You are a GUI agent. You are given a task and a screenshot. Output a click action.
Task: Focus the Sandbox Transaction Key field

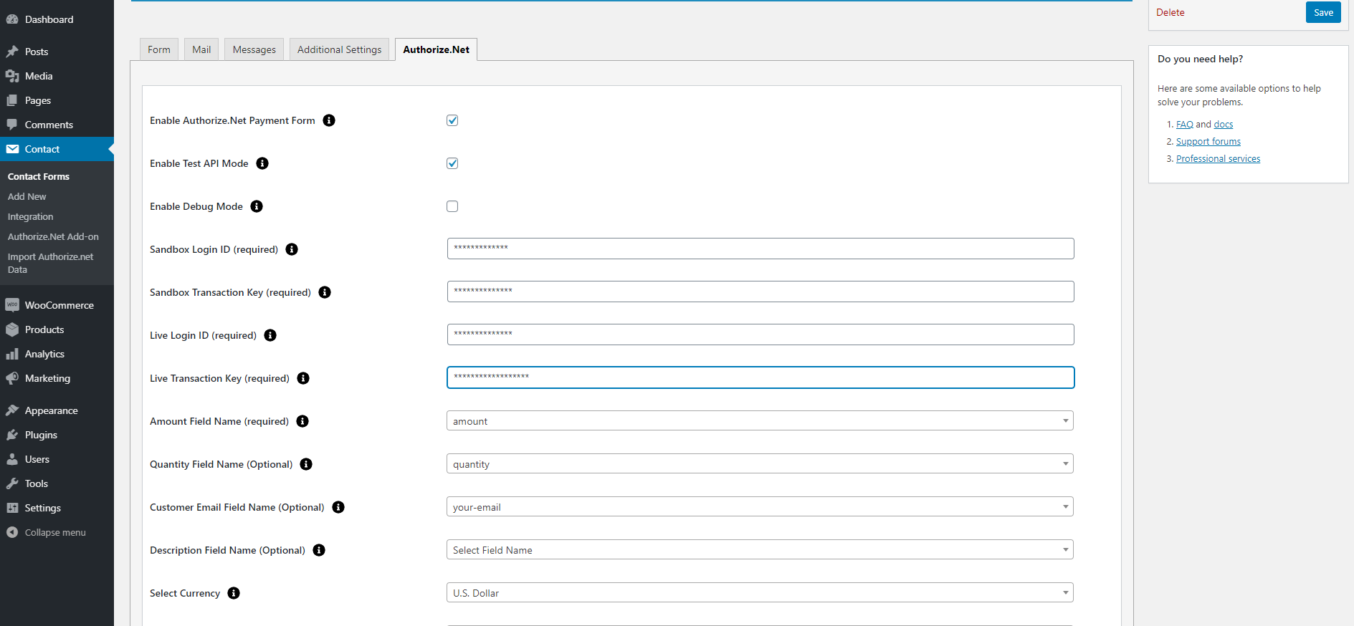coord(761,292)
